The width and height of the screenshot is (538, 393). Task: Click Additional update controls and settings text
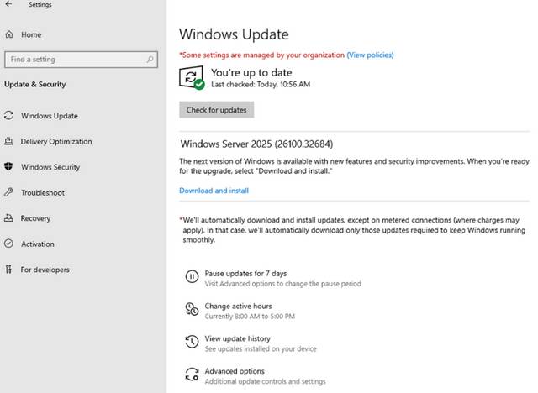tap(266, 381)
